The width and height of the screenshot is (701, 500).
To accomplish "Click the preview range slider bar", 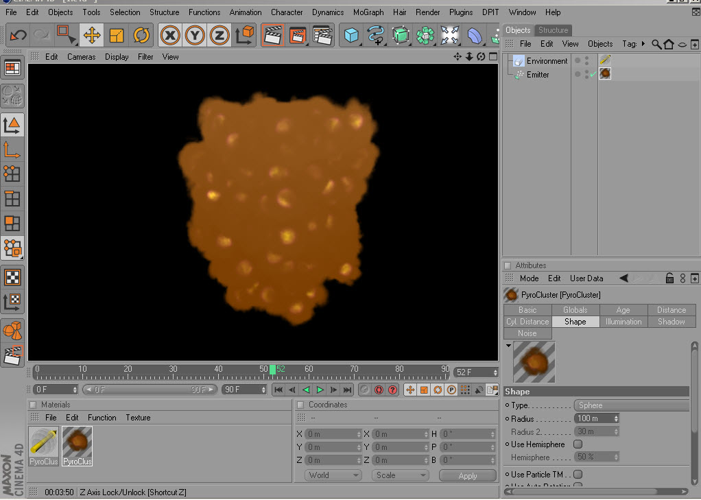I will 150,390.
